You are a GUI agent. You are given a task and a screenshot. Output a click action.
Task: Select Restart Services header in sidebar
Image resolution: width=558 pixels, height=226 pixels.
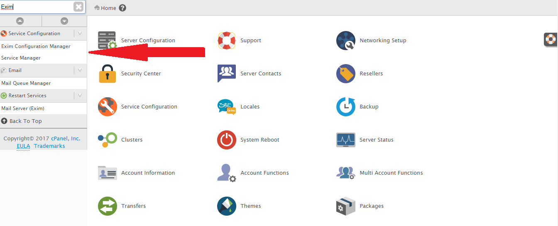point(27,96)
